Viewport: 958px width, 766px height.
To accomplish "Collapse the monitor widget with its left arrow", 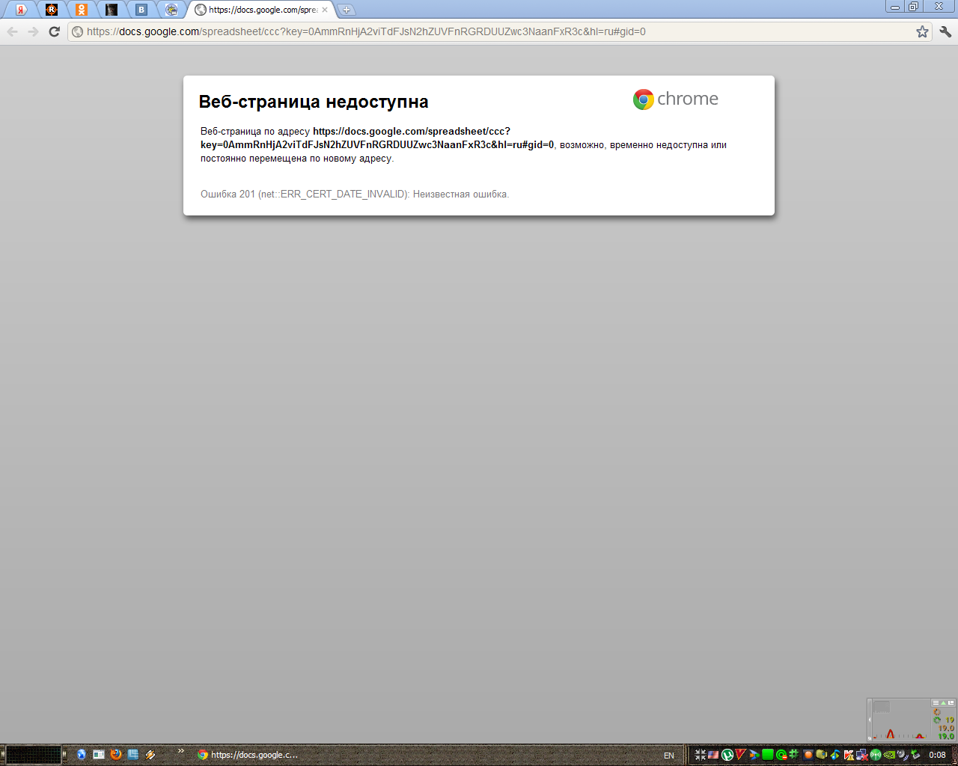I will (x=870, y=720).
